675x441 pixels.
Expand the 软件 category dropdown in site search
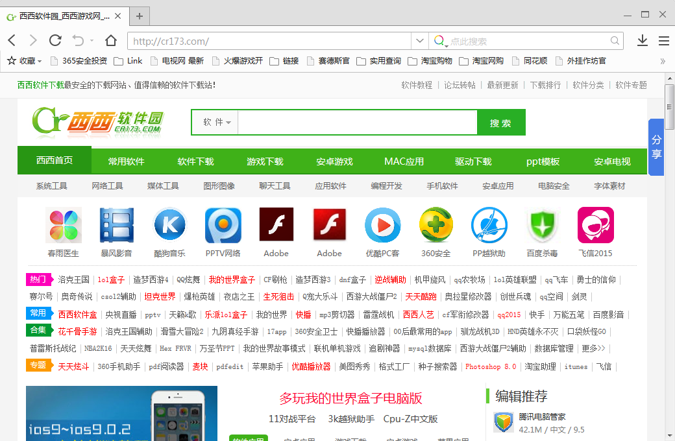pyautogui.click(x=217, y=123)
